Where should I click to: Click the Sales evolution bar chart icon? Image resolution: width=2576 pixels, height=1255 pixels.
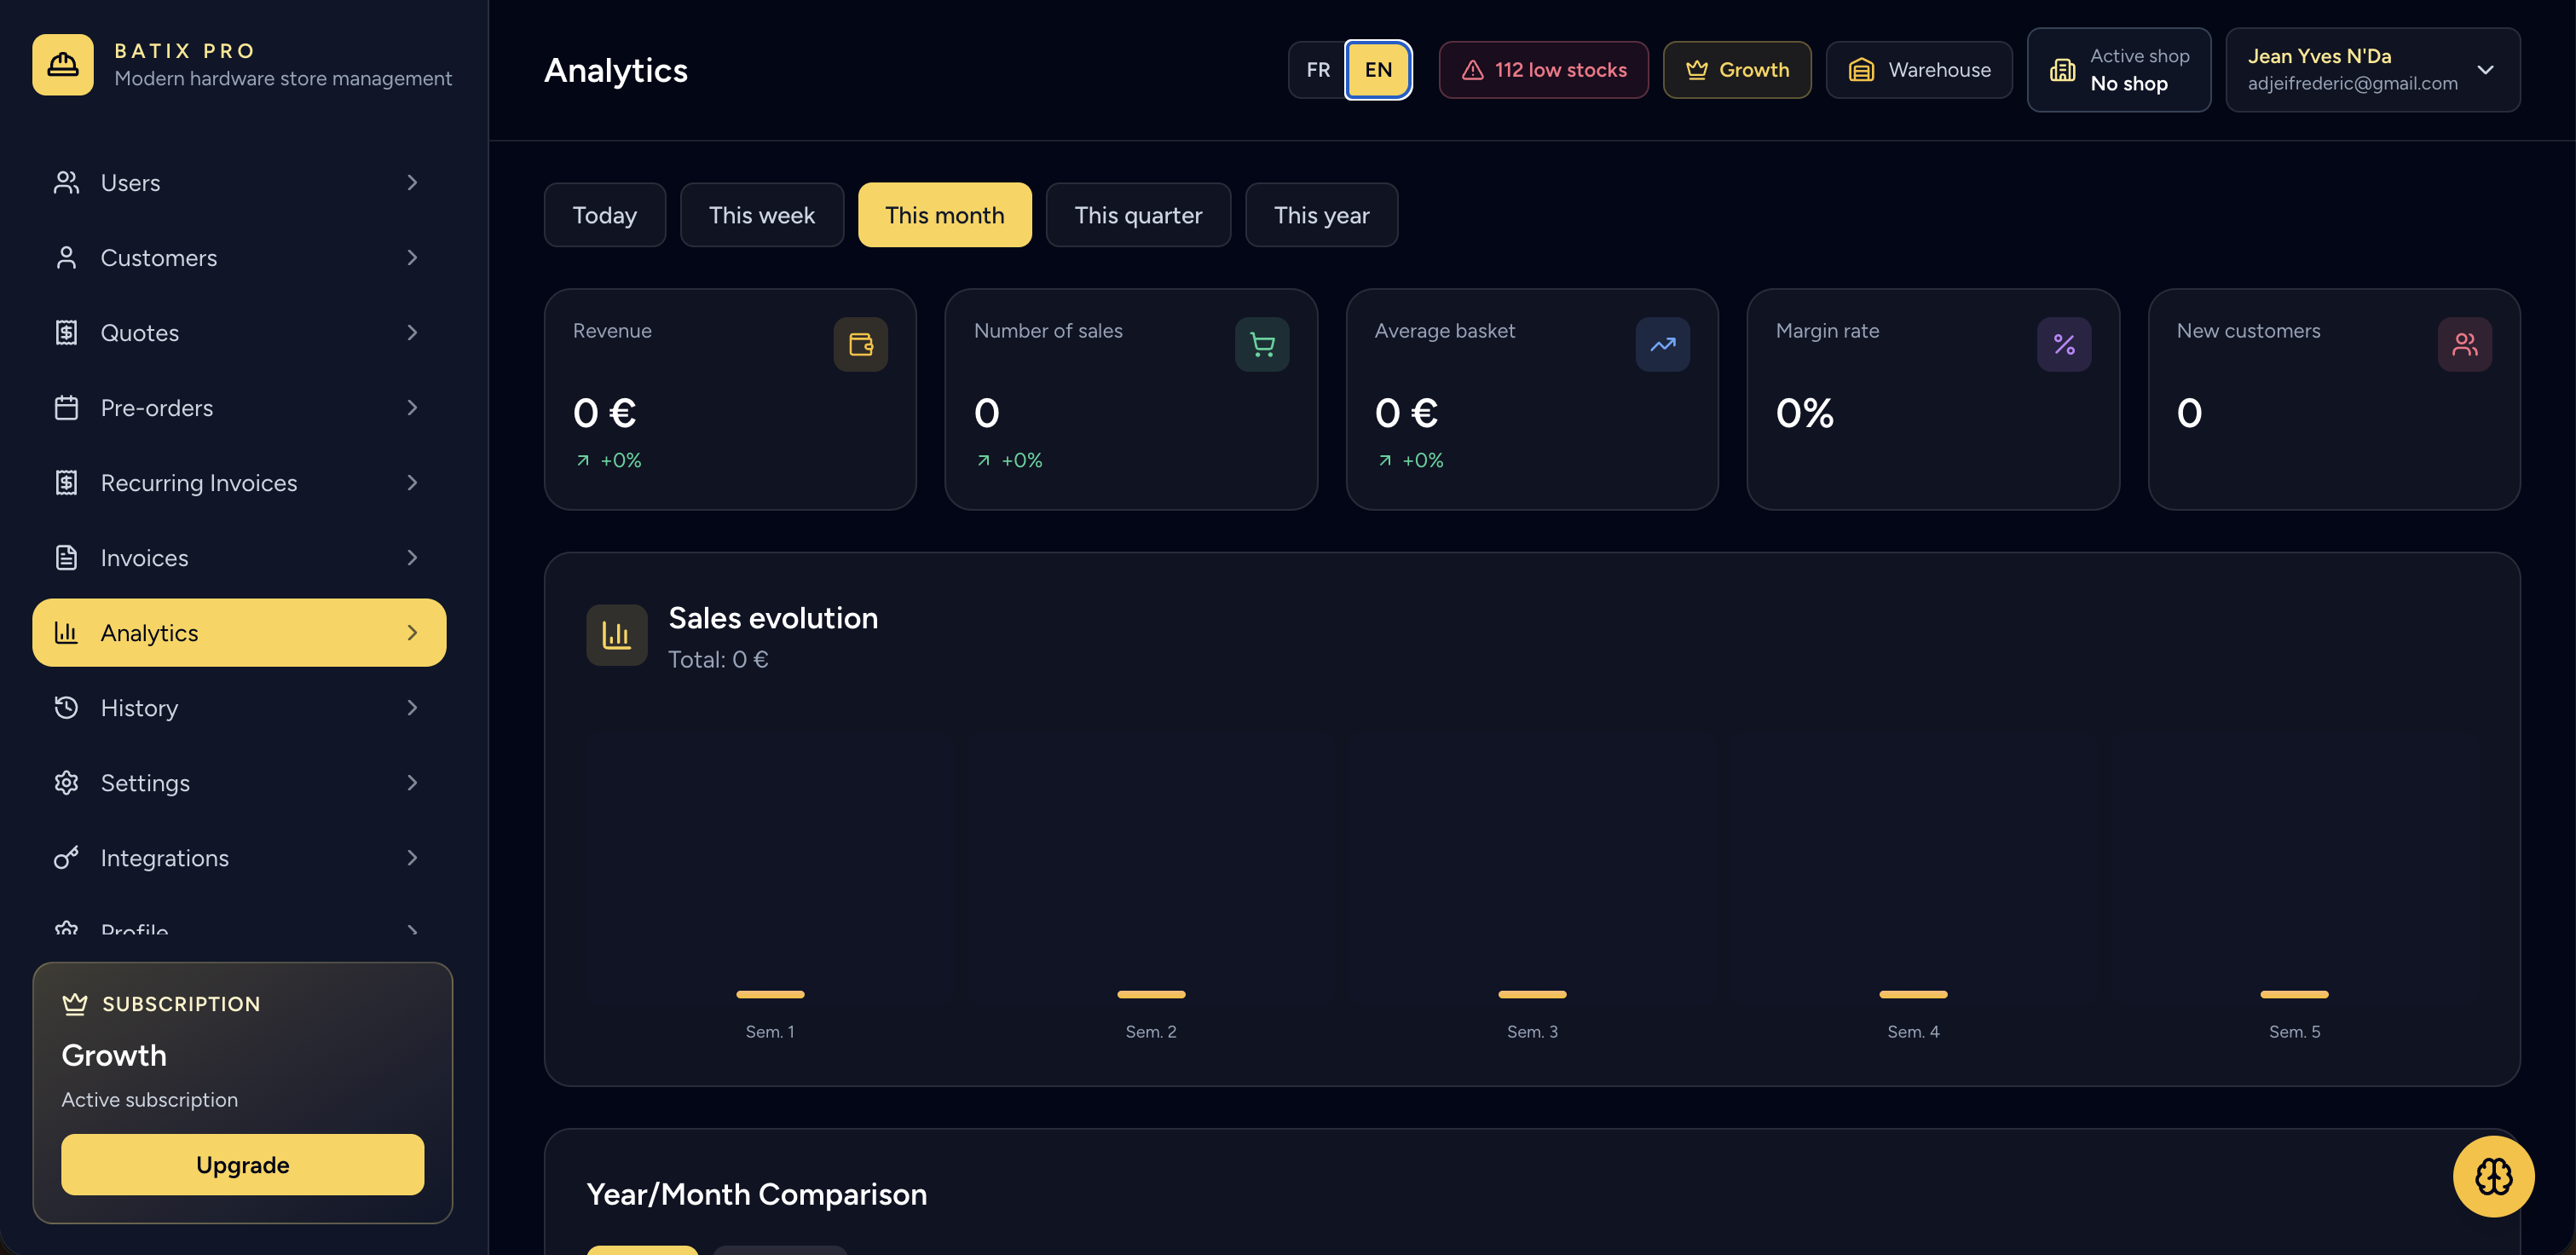(x=617, y=634)
